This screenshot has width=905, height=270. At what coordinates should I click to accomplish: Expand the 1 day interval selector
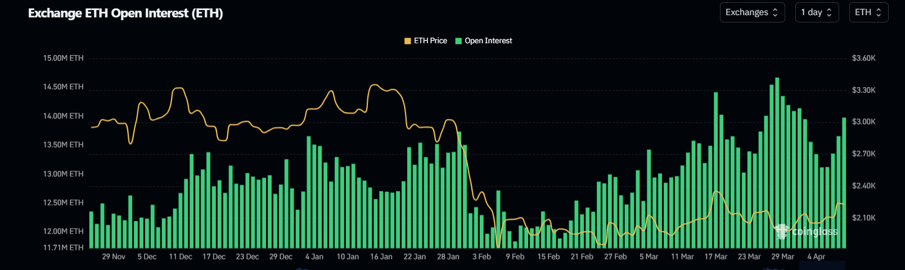[816, 12]
